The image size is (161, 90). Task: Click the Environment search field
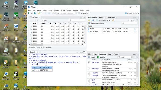pyautogui.click(x=130, y=23)
